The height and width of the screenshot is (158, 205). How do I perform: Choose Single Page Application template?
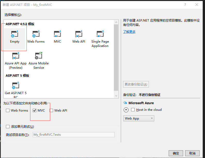(100, 39)
